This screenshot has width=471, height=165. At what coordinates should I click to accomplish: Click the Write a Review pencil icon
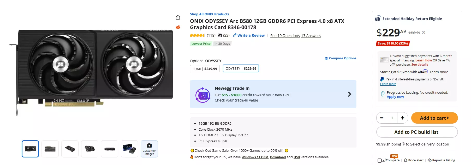tap(234, 35)
